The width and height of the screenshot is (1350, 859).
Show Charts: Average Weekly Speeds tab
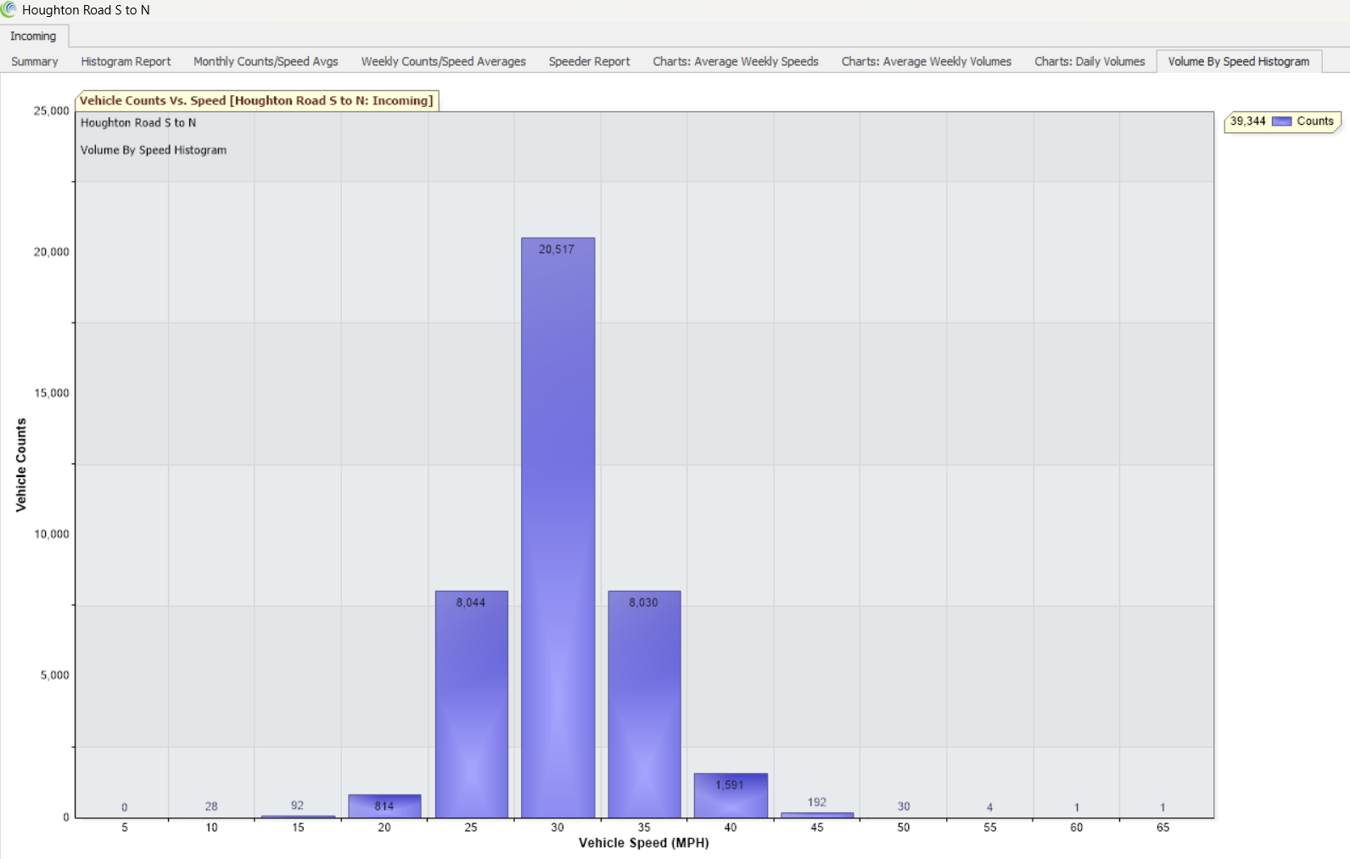pos(735,62)
